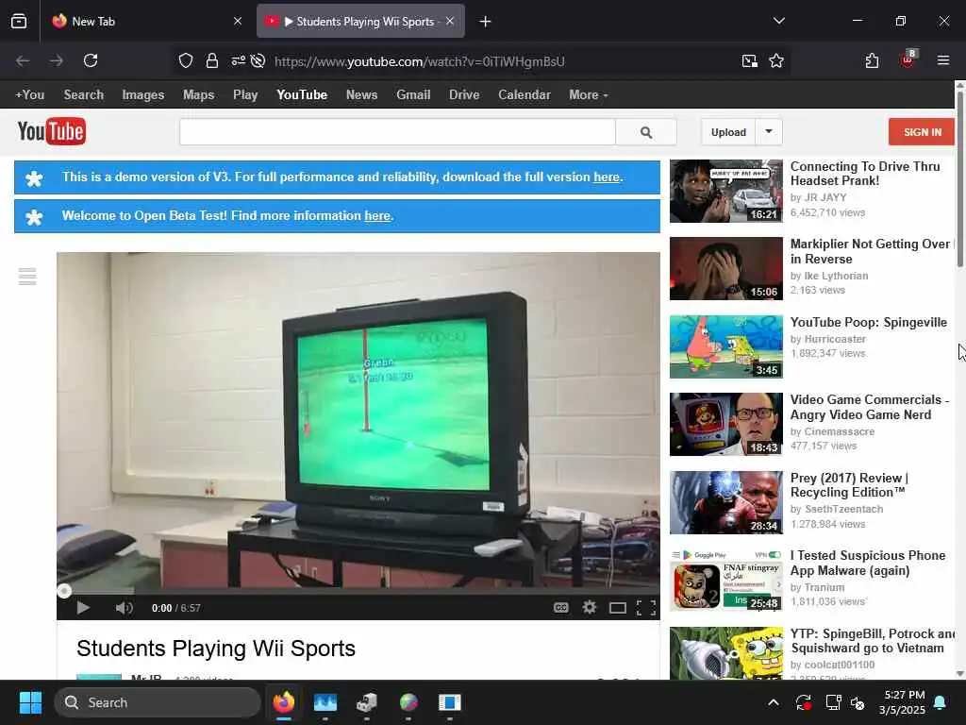Click the video progress bar scrubber
Screen dimensions: 966x725
(64, 591)
